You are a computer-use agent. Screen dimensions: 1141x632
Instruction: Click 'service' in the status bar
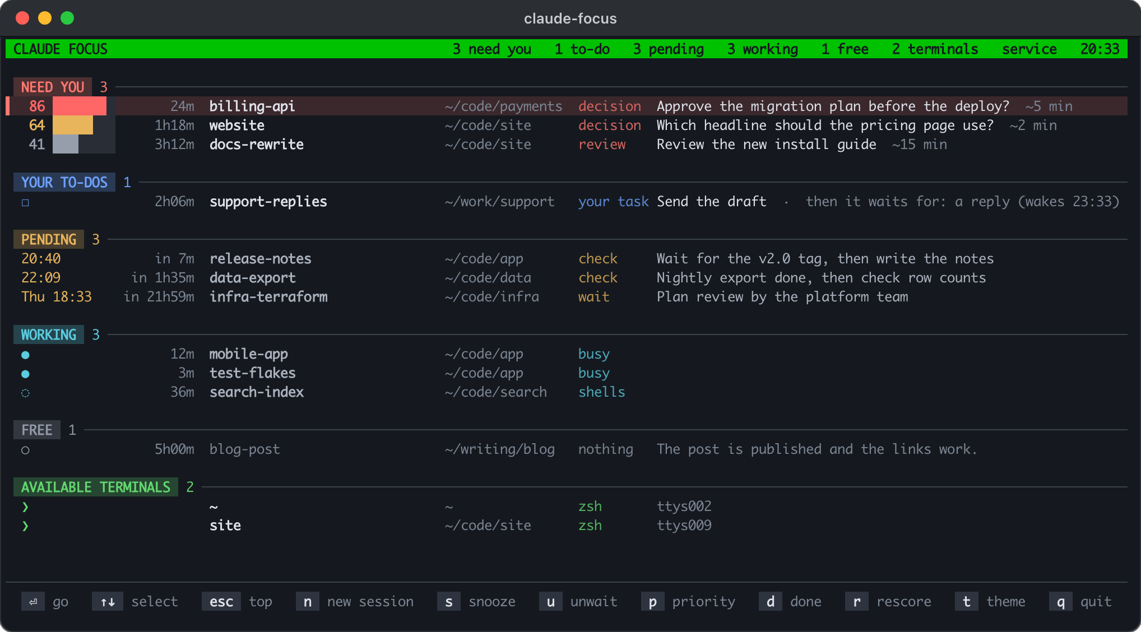click(x=1029, y=49)
